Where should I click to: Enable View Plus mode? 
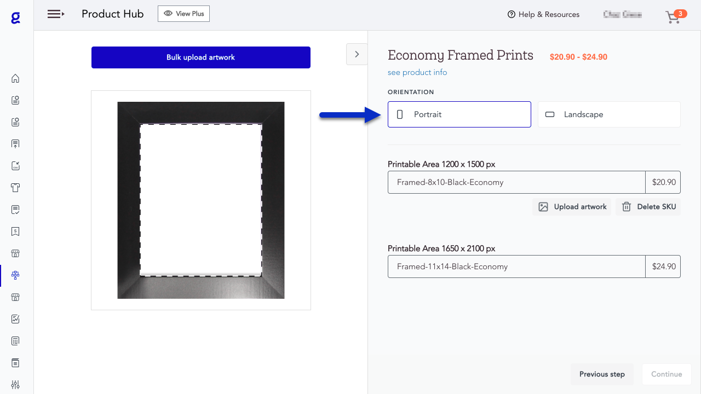tap(183, 14)
